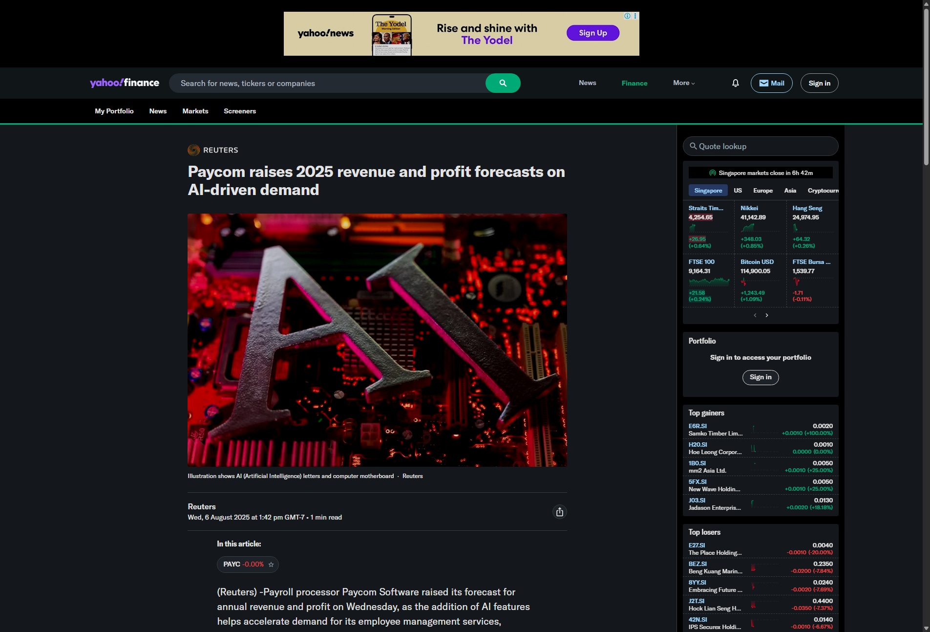Select the Asia markets tab

[x=790, y=191]
